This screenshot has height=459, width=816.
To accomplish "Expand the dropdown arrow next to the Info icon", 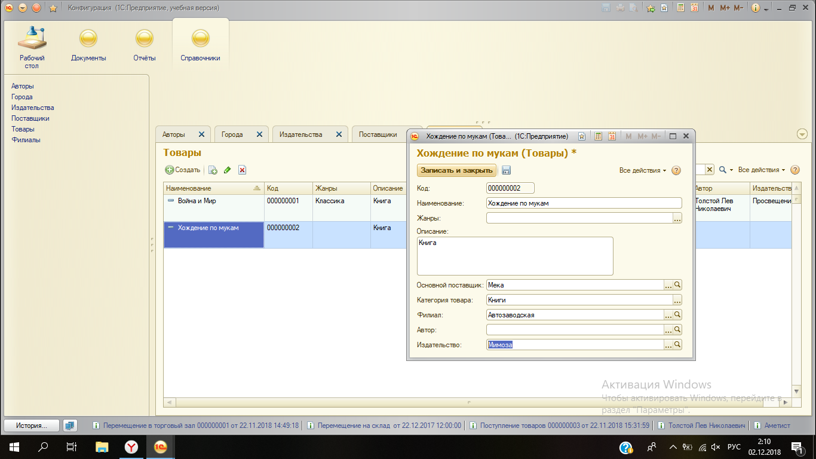I will click(765, 9).
